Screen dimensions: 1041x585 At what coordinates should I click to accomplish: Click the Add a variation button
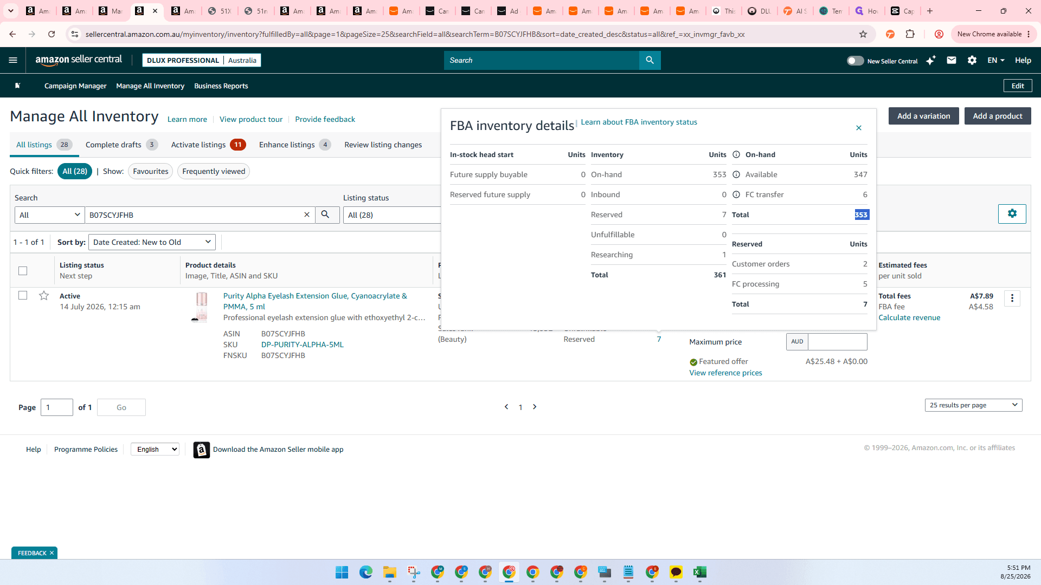click(x=923, y=116)
